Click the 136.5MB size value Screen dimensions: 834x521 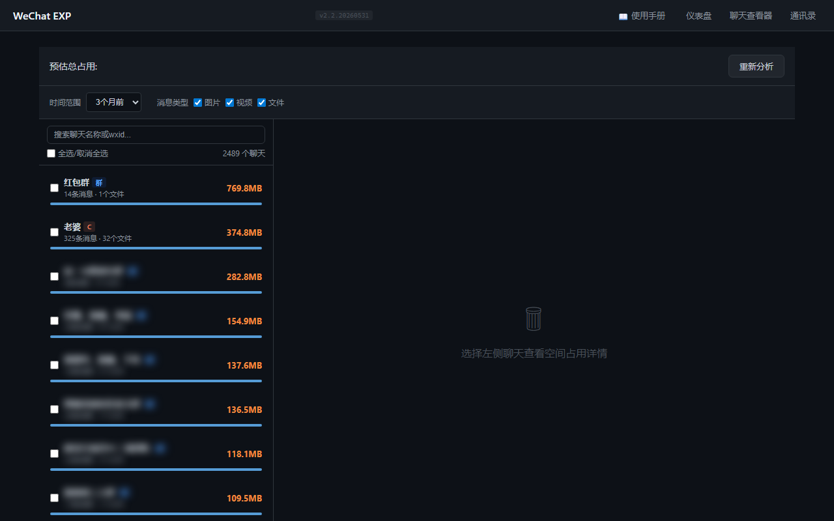(x=244, y=410)
